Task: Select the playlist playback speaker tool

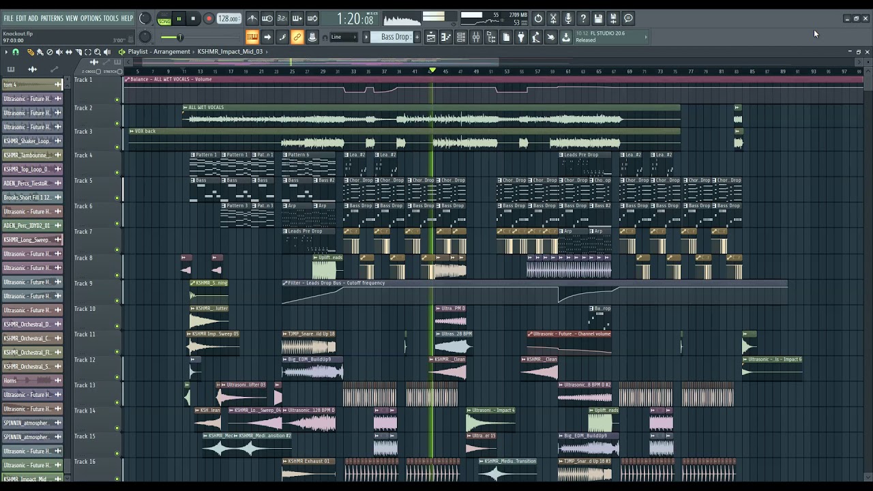Action: (107, 52)
